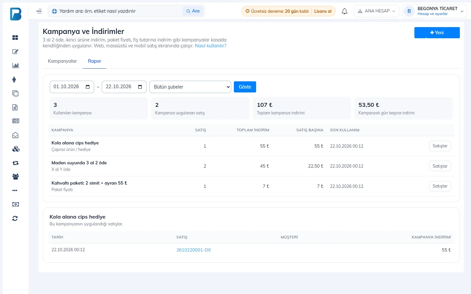Screen dimensions: 471x294
Task: Click the circular sync arrows sidebar icon
Action: (x=15, y=219)
